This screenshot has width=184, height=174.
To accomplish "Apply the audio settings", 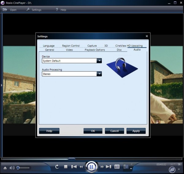I will pos(136,131).
